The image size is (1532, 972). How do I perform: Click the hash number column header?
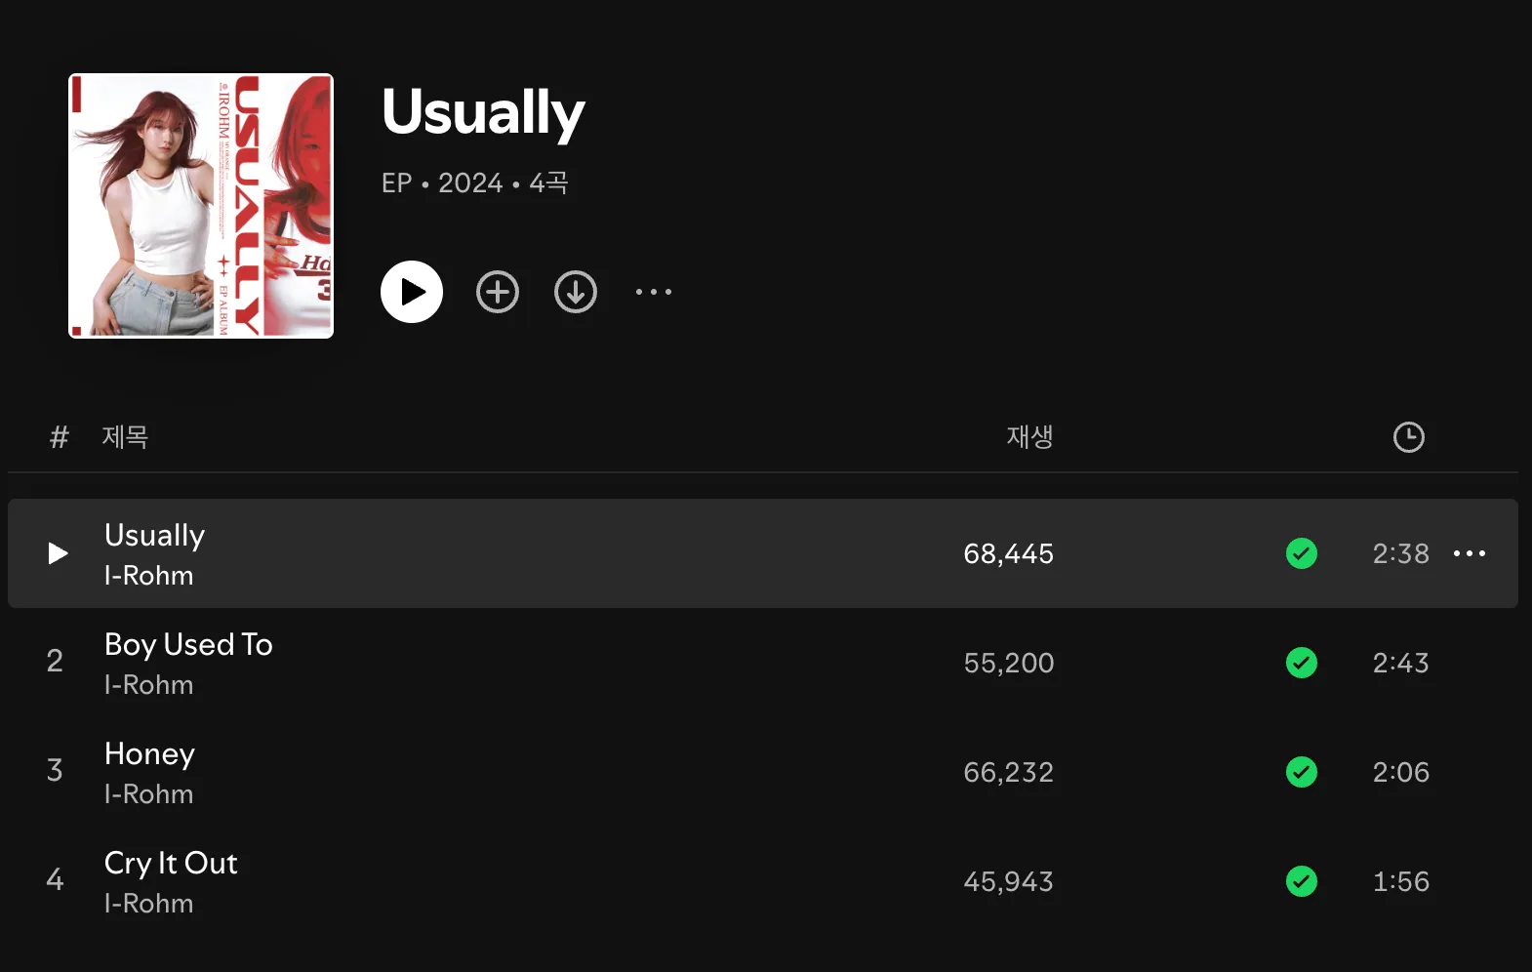coord(60,437)
